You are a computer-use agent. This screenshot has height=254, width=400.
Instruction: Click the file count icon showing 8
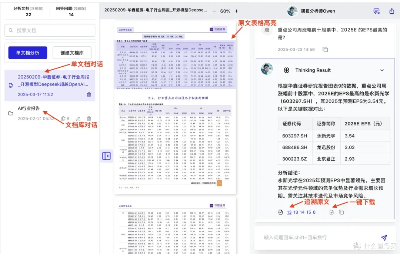pyautogui.click(x=63, y=118)
